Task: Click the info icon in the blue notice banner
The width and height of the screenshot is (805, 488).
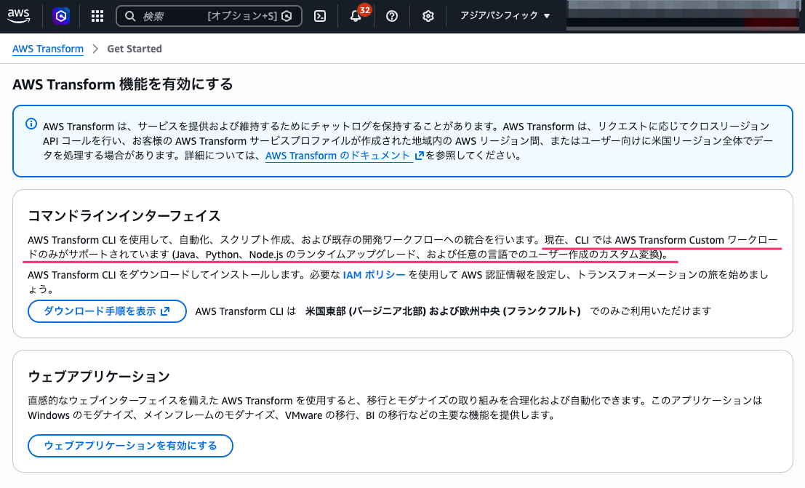Action: pyautogui.click(x=28, y=125)
